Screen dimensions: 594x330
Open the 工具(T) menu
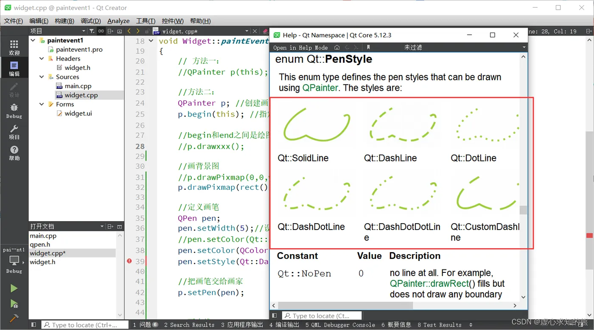(x=146, y=21)
